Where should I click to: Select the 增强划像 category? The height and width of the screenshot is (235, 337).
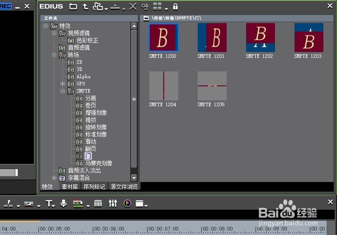click(x=96, y=113)
